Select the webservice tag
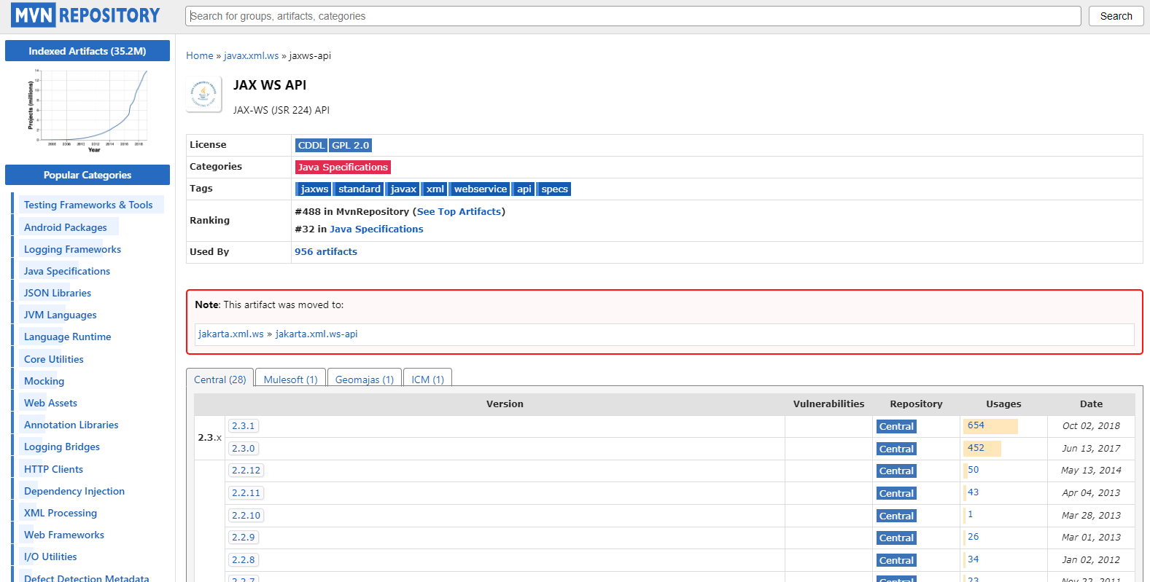Viewport: 1150px width, 582px height. (x=481, y=189)
